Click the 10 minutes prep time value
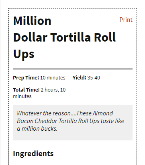The width and height of the screenshot is (145, 165). [x=53, y=78]
